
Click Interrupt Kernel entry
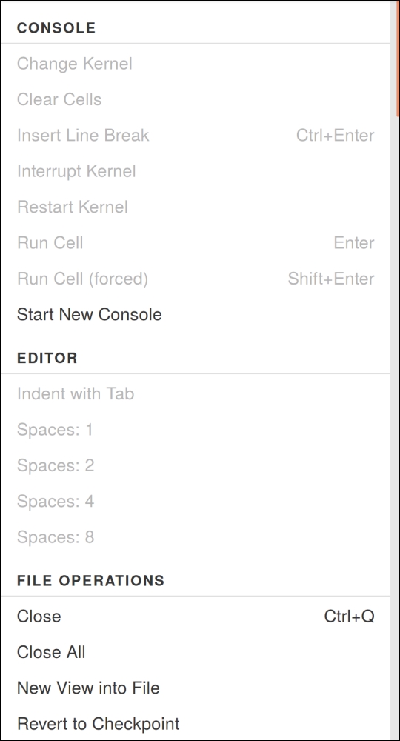point(196,171)
